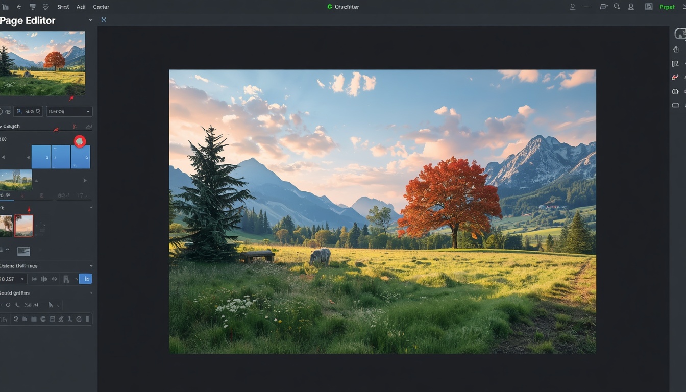This screenshot has height=392, width=686.
Task: Click the small image icon below the thumbnails
Action: point(23,251)
